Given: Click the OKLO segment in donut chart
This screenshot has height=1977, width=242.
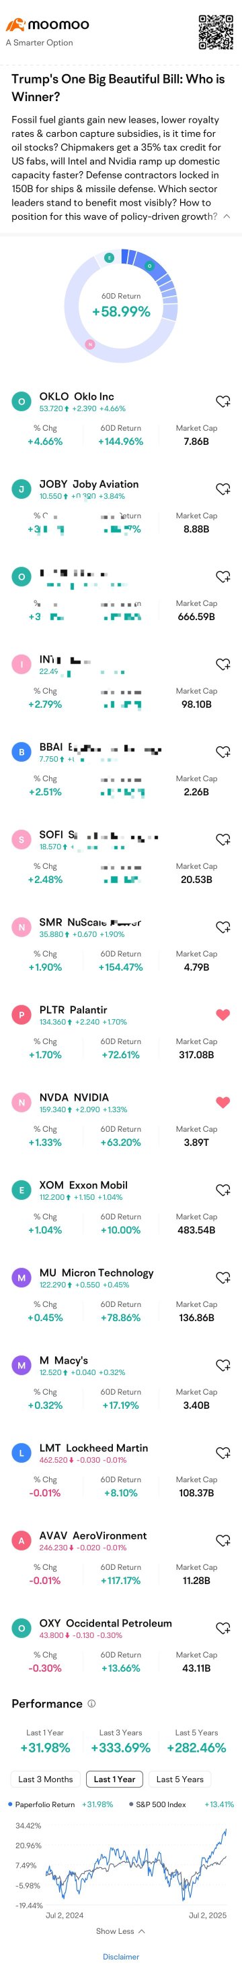Looking at the screenshot, I should [149, 266].
